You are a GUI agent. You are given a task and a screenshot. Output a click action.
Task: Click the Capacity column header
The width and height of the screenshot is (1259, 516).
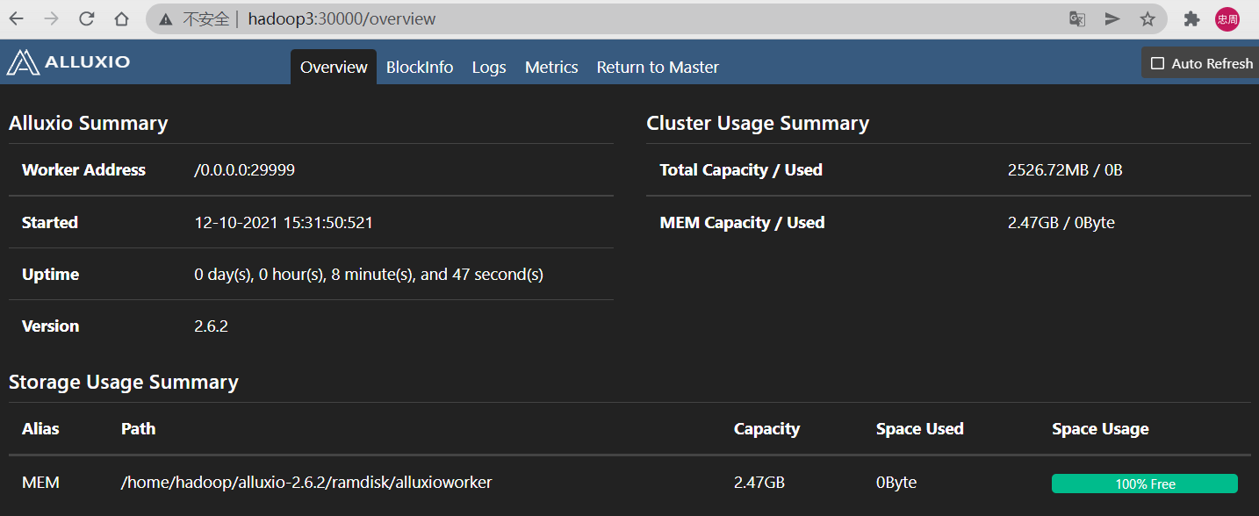pos(766,429)
